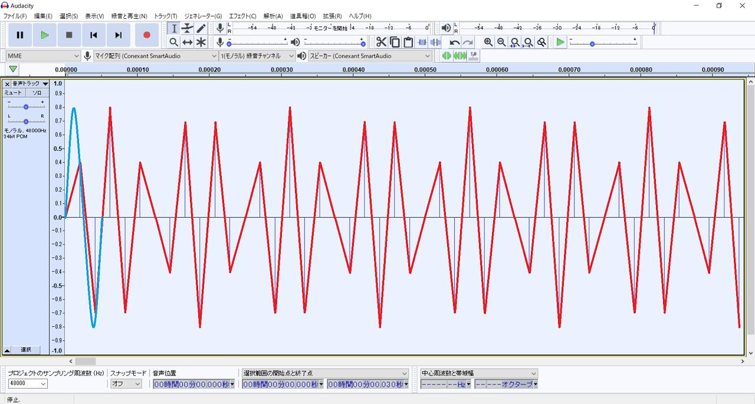The height and width of the screenshot is (404, 755).
Task: Open the マイク配列 recording device dropdown
Action: [156, 55]
